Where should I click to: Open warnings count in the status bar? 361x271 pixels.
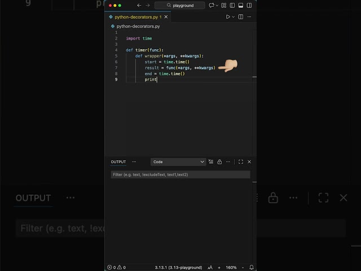pyautogui.click(x=122, y=267)
